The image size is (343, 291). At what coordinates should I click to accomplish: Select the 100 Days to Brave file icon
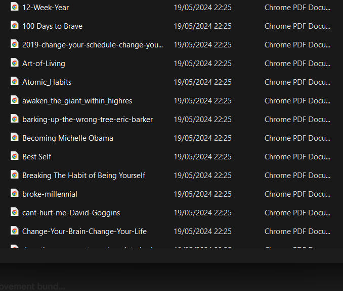click(x=15, y=26)
